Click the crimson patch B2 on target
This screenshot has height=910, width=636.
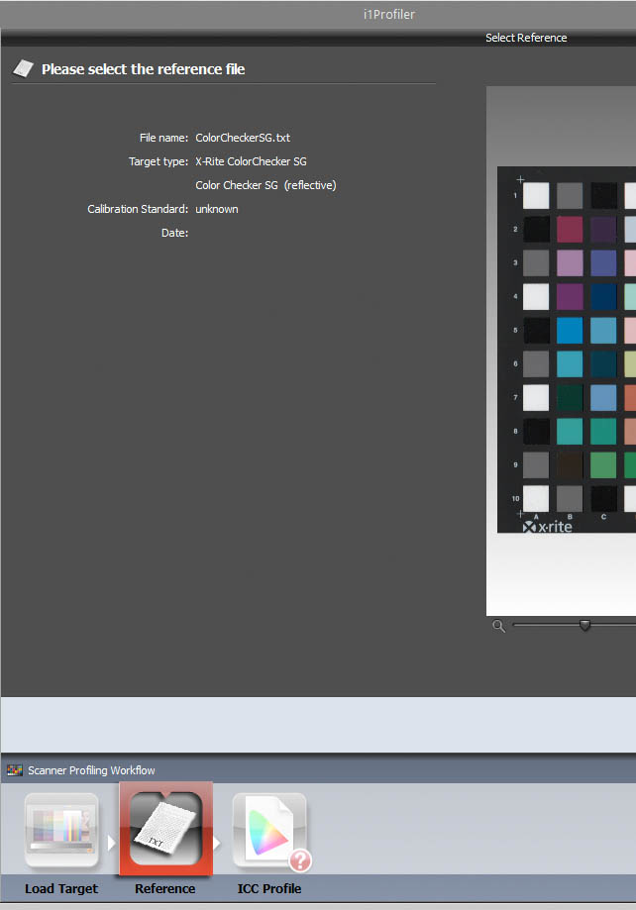click(570, 230)
